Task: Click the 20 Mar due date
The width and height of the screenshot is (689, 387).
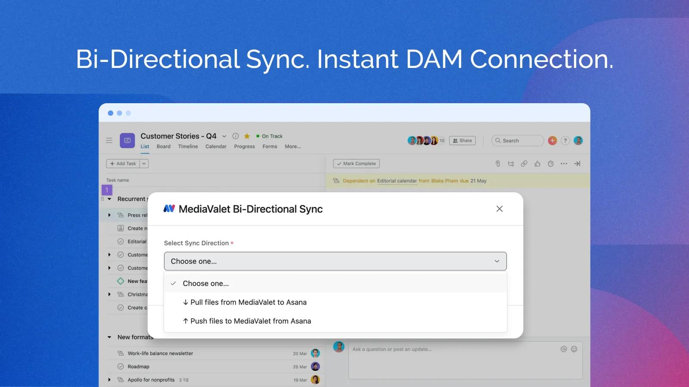Action: [x=300, y=353]
